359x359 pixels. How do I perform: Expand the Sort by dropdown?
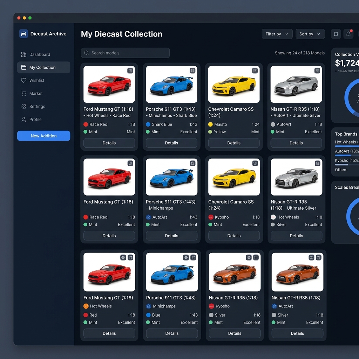310,34
